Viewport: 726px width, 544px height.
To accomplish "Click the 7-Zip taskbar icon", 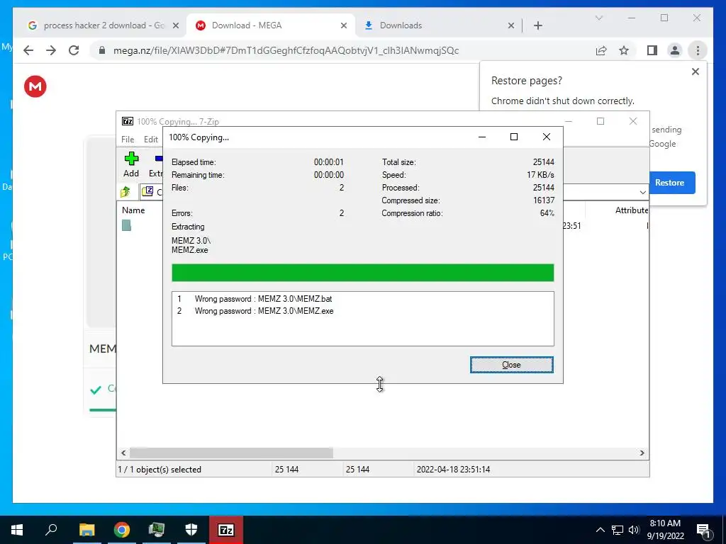I will pos(226,530).
